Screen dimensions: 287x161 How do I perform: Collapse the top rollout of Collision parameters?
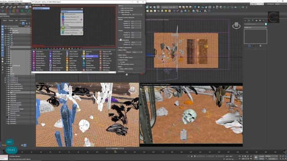130,6
